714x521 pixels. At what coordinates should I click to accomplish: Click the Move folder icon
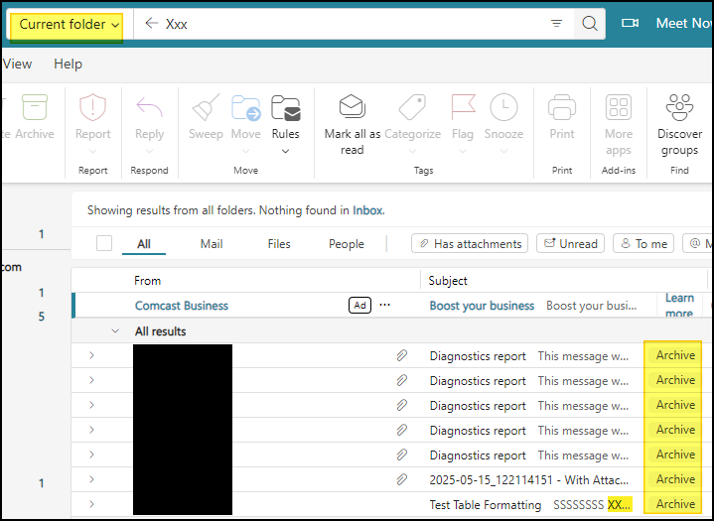pyautogui.click(x=246, y=107)
